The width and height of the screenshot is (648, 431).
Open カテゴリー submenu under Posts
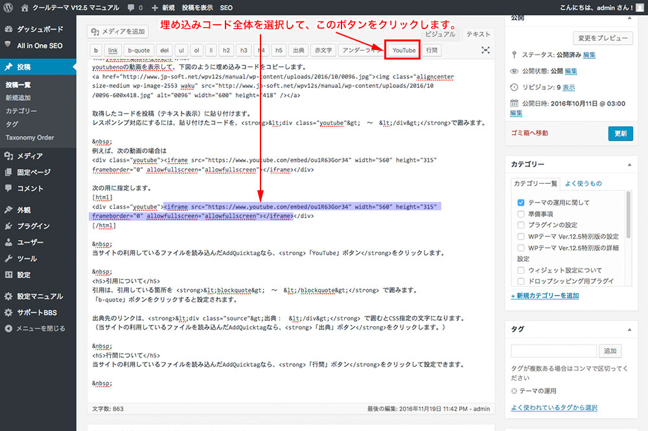point(21,111)
